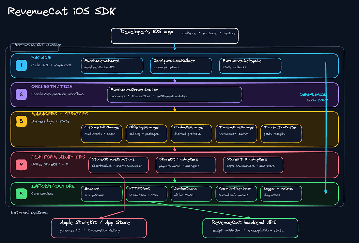Screen dimensions: 359x243
Task: Select the OfferingsManager box
Action: coord(147,134)
